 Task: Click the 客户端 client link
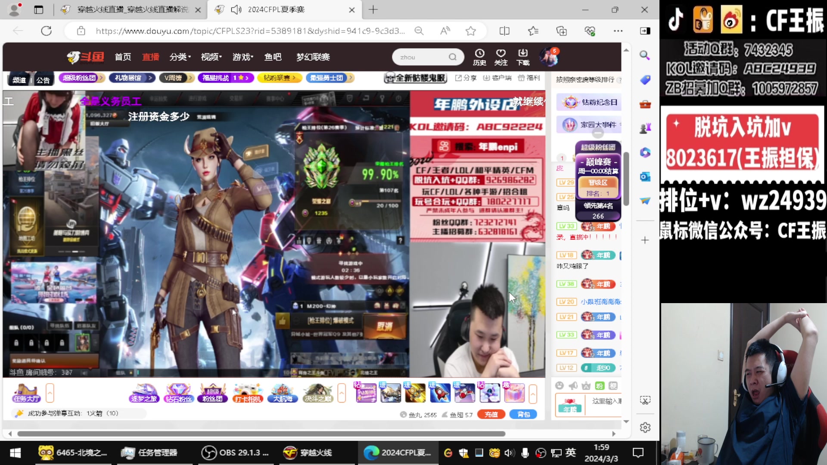coord(497,78)
